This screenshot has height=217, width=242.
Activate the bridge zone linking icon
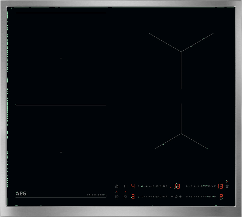point(125,197)
